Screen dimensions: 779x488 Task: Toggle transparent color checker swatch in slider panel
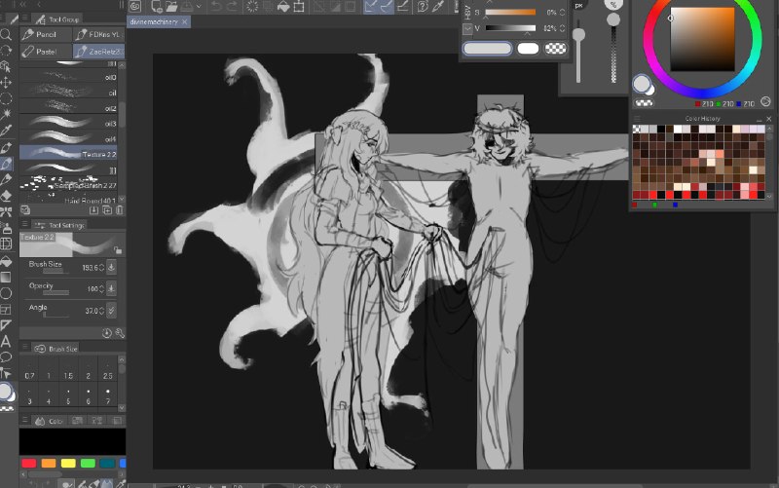[555, 48]
